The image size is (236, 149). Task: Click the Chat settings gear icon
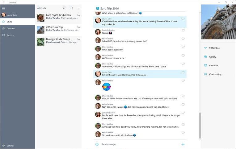pos(205,74)
